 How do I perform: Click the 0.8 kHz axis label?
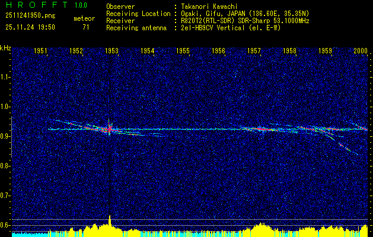(x=5, y=166)
